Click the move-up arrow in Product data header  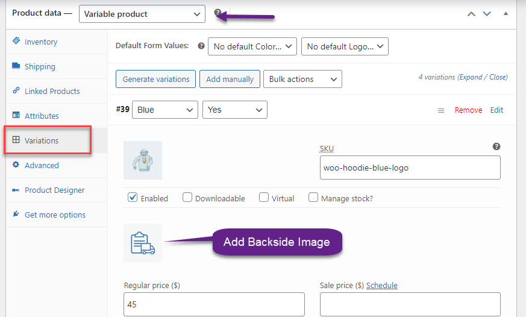pyautogui.click(x=471, y=14)
